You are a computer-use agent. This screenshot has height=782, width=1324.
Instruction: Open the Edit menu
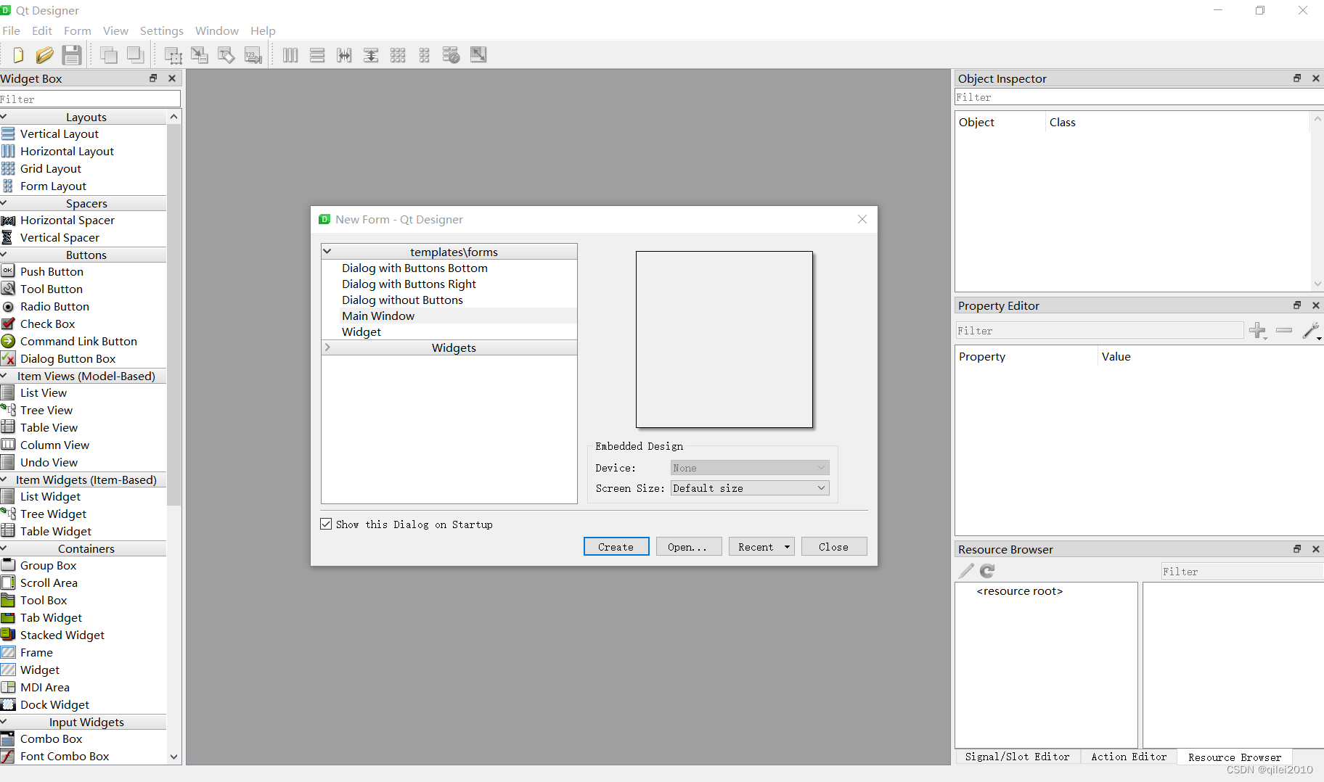pyautogui.click(x=42, y=30)
